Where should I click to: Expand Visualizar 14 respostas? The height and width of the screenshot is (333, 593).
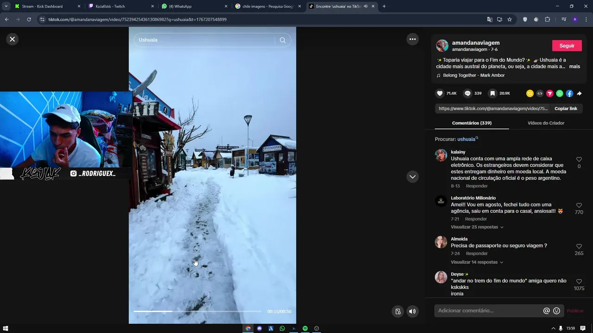point(477,262)
